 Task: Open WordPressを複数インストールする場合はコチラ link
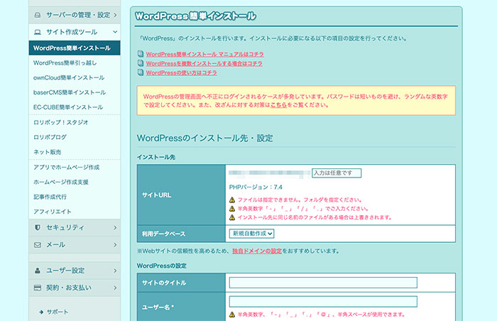(204, 63)
